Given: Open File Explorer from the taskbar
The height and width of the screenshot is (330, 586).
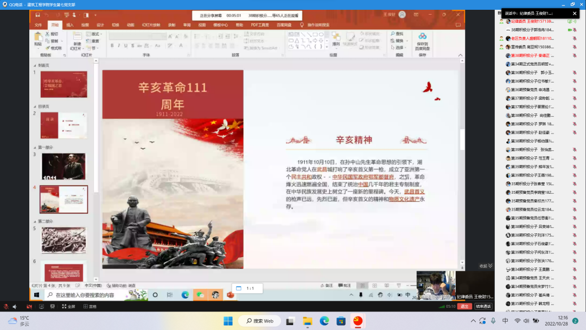Looking at the screenshot, I should pos(307,321).
